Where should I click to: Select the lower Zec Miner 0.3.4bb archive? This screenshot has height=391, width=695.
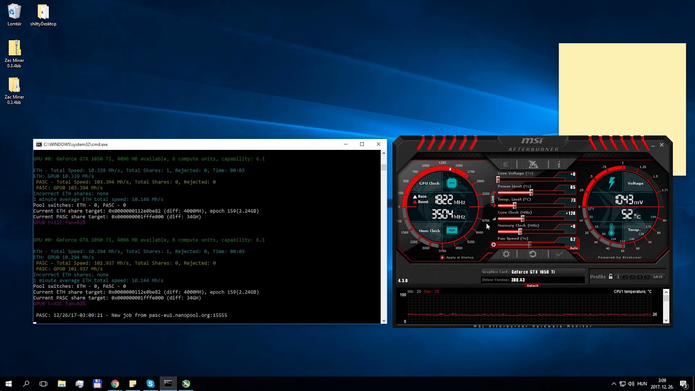(x=15, y=91)
